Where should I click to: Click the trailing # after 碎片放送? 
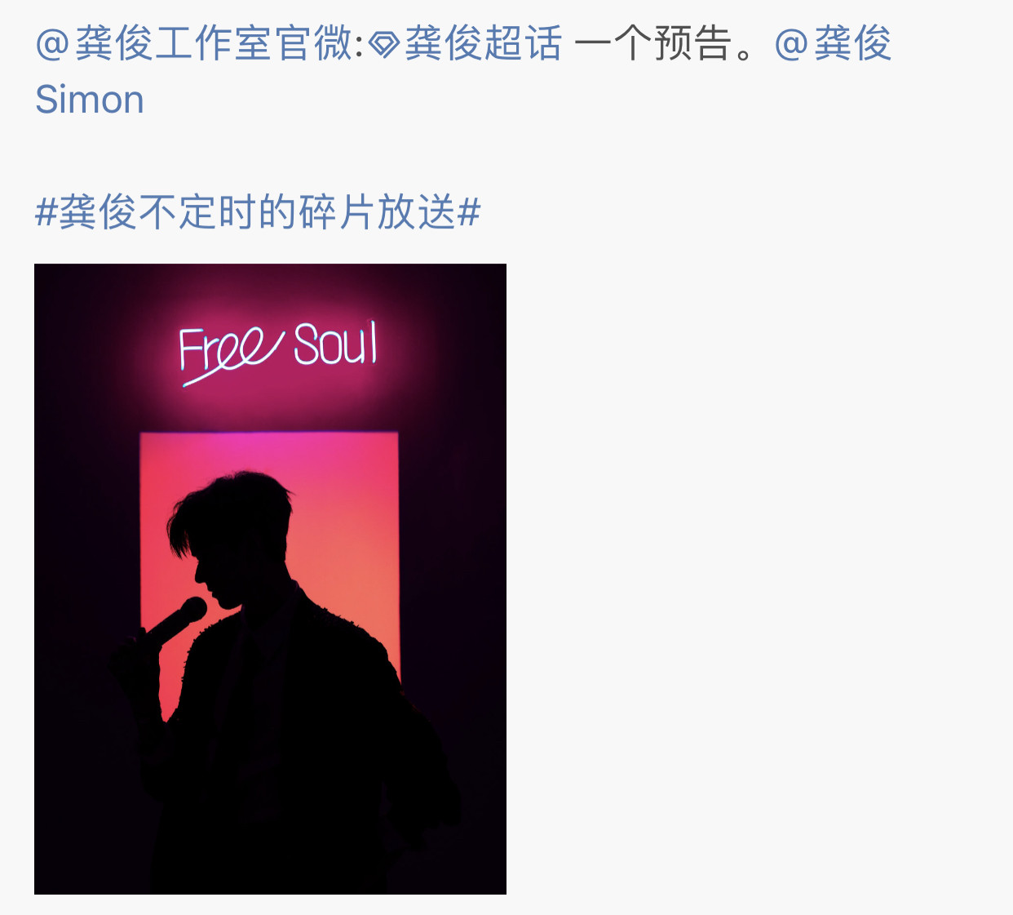tap(469, 213)
